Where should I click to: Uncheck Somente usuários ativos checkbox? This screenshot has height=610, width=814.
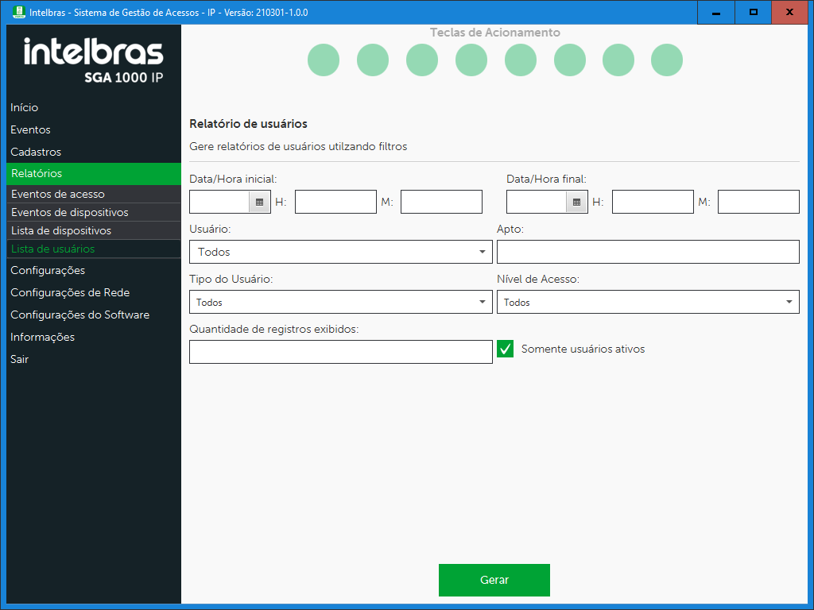coord(506,349)
